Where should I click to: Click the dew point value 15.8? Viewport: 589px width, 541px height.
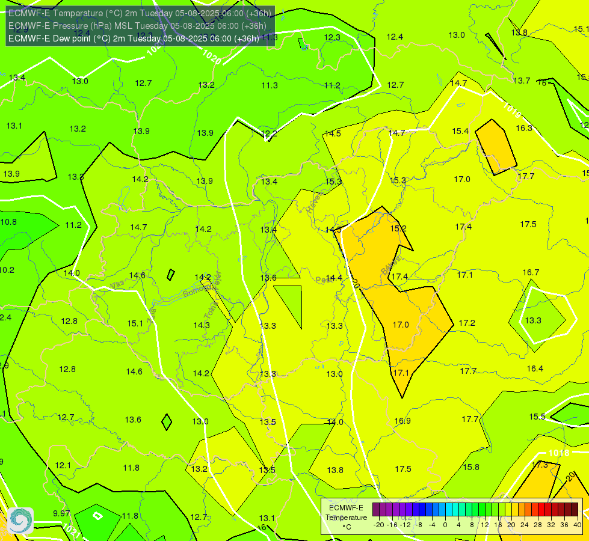pyautogui.click(x=471, y=467)
